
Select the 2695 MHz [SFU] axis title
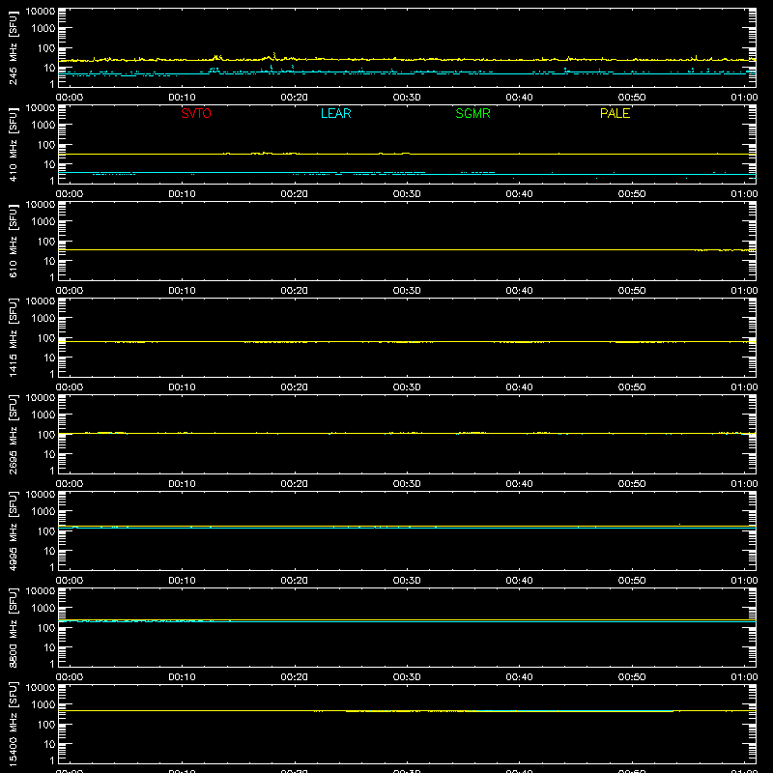(14, 434)
